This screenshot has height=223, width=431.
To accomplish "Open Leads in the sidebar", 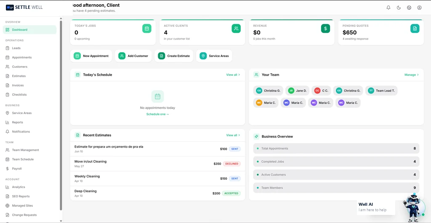I will pos(30,48).
